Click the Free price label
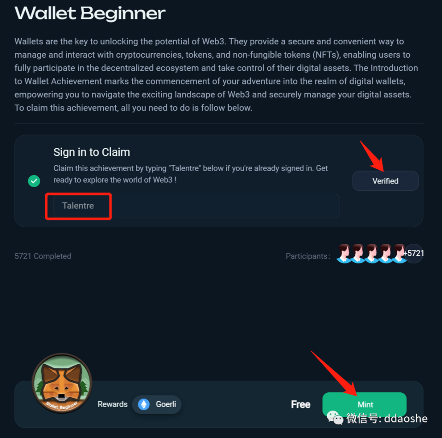The width and height of the screenshot is (442, 438). click(301, 404)
